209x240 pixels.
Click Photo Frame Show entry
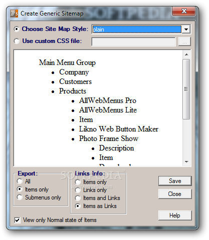point(109,138)
